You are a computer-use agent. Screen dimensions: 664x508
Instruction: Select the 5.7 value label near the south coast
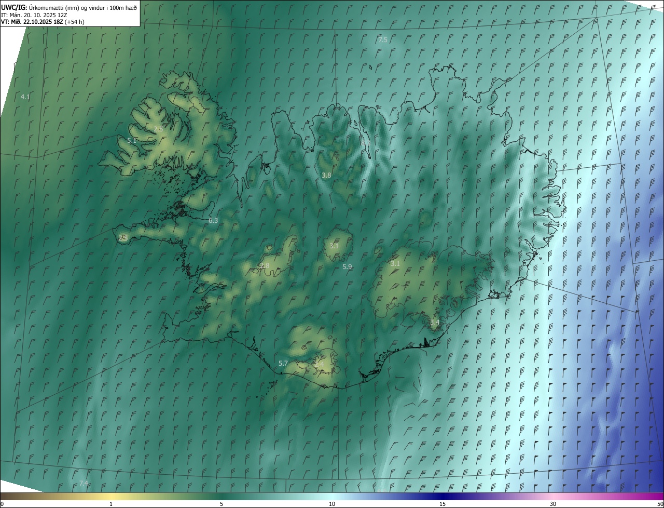tap(283, 364)
